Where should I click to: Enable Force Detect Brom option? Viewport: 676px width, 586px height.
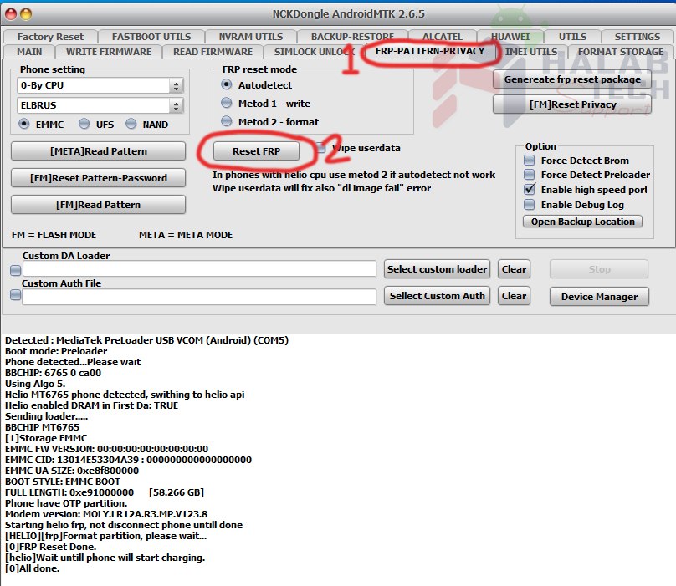[529, 161]
